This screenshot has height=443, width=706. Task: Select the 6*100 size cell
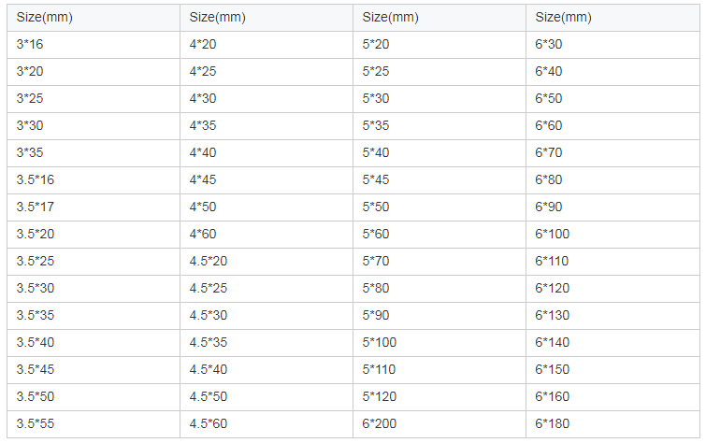point(612,234)
